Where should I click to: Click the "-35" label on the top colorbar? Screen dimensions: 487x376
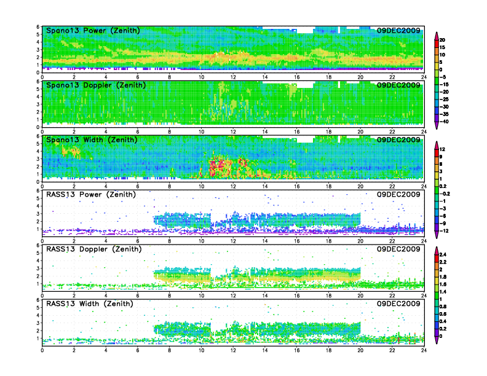coord(444,114)
